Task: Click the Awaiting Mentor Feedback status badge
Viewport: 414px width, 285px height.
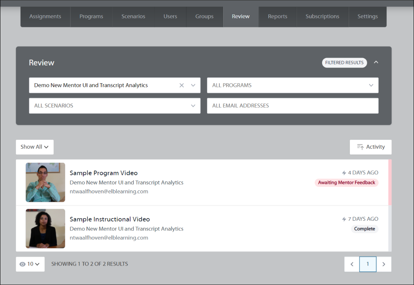Action: coord(346,183)
